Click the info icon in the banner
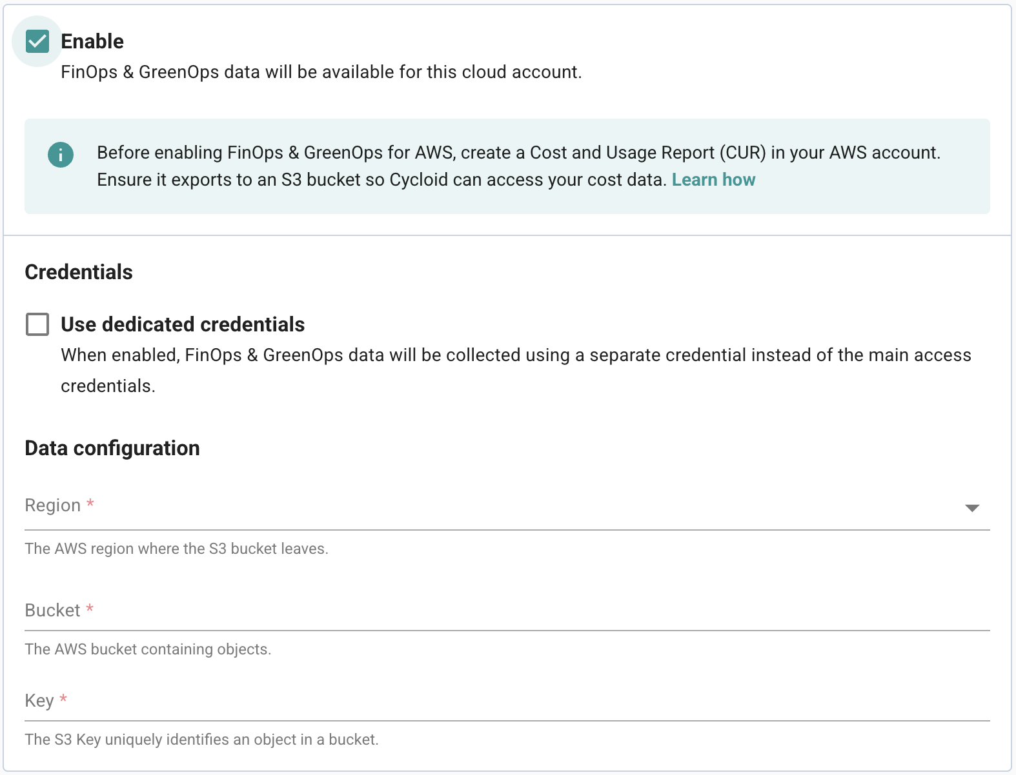Screen dimensions: 1016x775 (61, 155)
